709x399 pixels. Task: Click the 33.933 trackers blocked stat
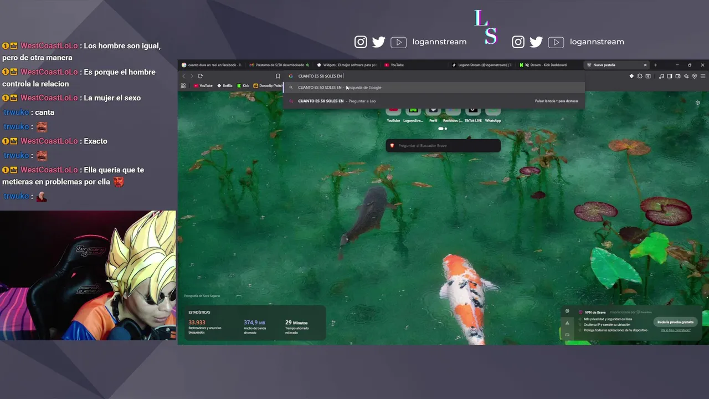click(x=197, y=323)
